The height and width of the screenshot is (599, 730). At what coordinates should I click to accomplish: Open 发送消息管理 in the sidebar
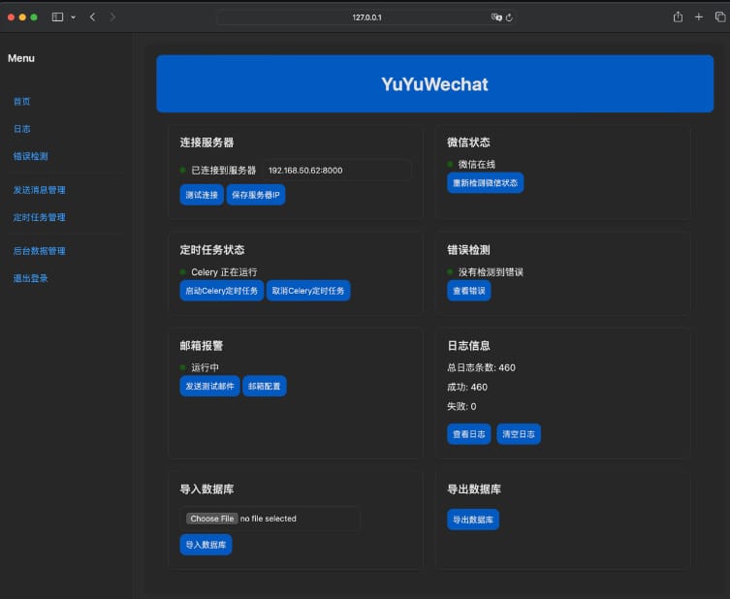click(x=40, y=190)
